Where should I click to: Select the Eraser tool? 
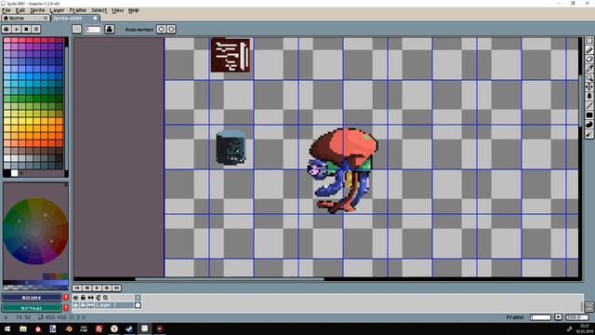coord(588,60)
